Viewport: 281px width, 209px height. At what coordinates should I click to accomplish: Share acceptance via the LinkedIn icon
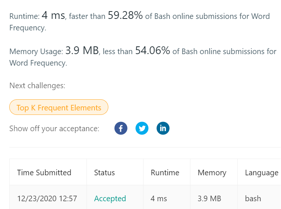[x=163, y=128]
